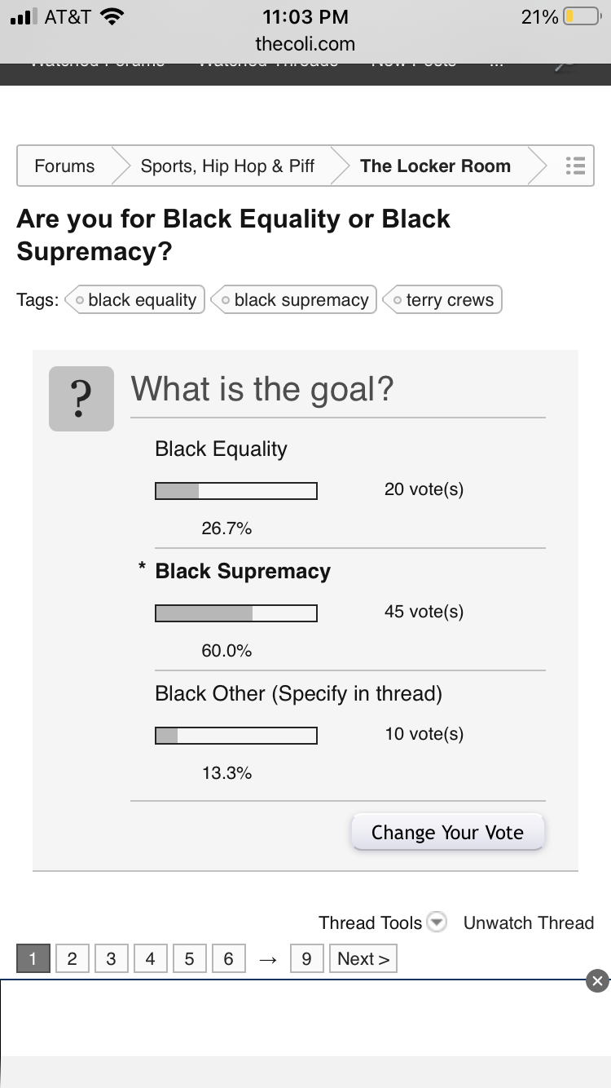Expand the Thread Tools dropdown arrow
The image size is (611, 1088).
click(x=437, y=922)
